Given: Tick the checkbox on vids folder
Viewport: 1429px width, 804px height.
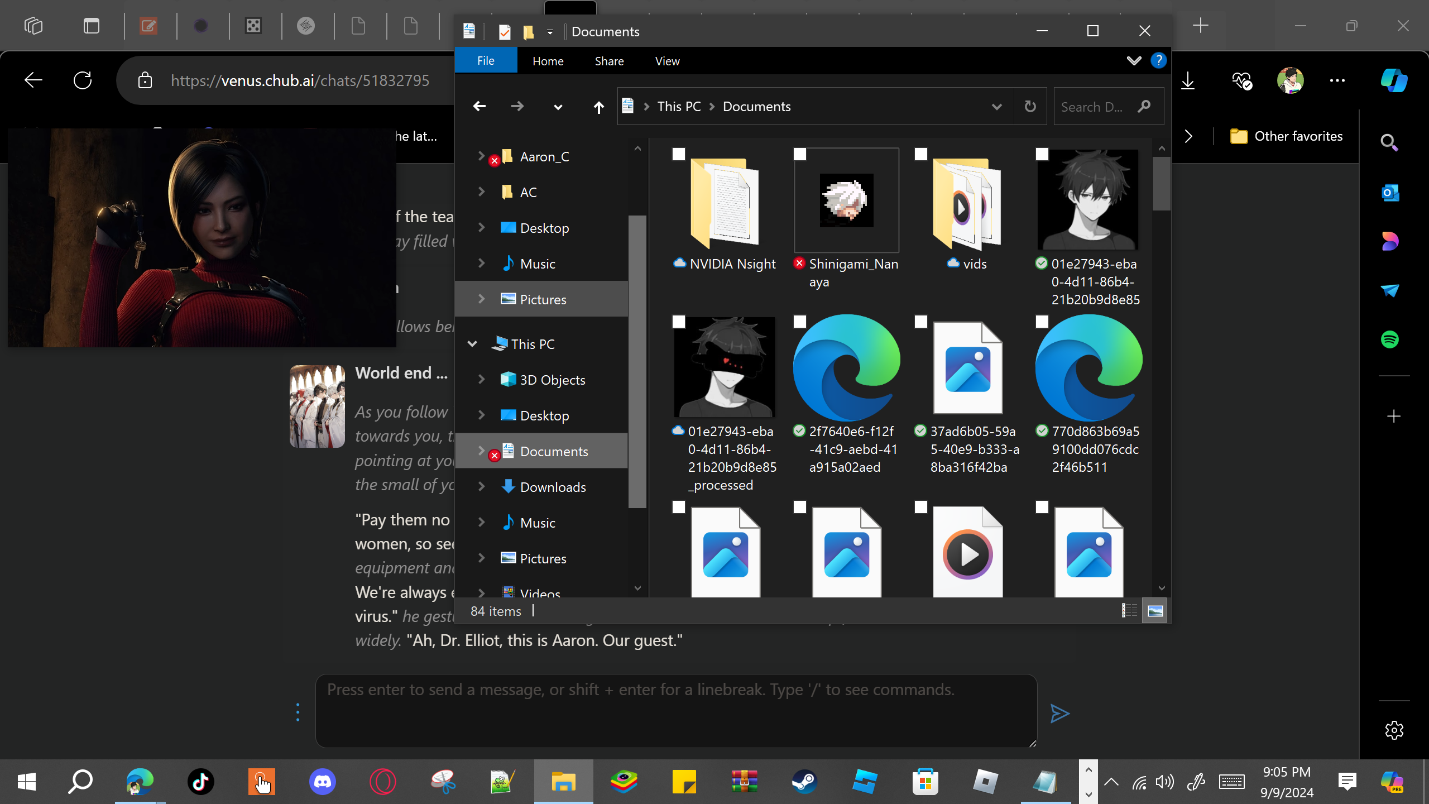Looking at the screenshot, I should pyautogui.click(x=921, y=154).
